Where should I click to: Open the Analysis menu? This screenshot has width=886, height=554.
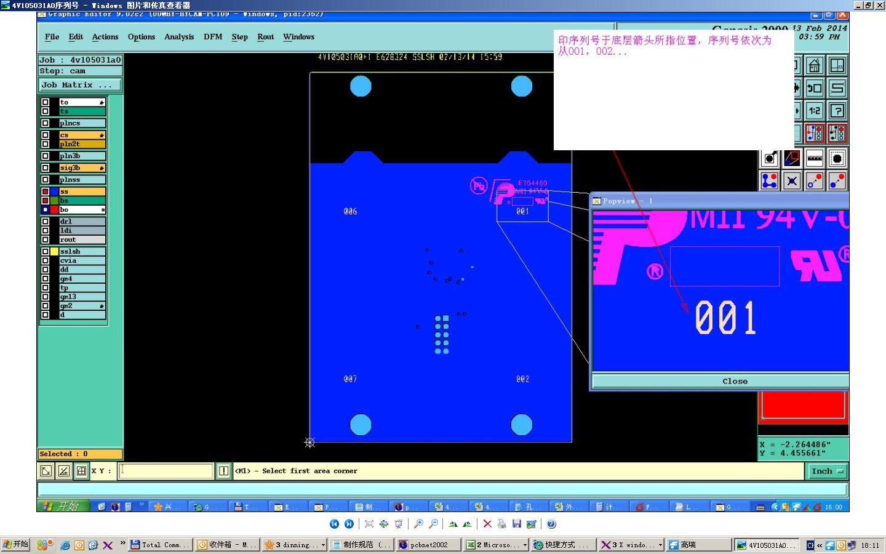click(x=179, y=37)
